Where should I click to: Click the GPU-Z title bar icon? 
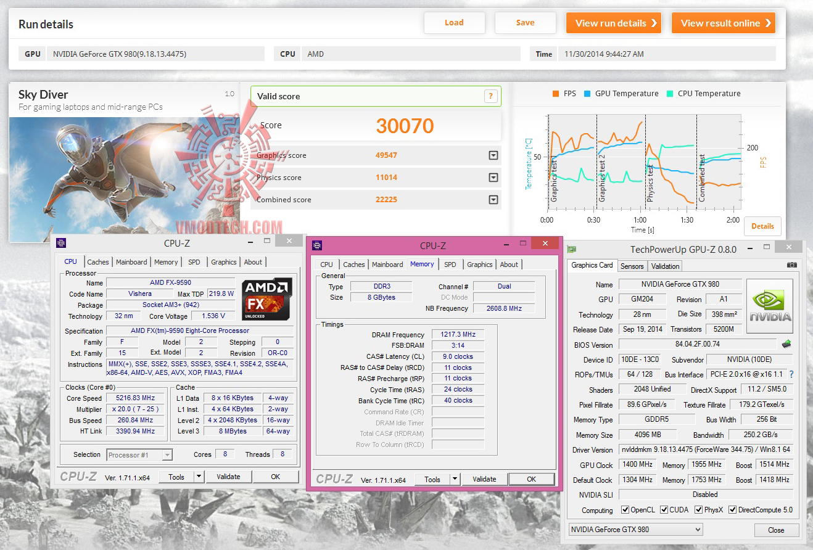[572, 249]
